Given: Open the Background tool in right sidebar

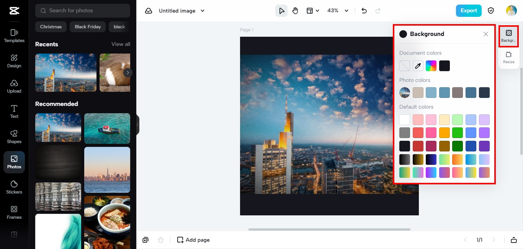Looking at the screenshot, I should [x=509, y=36].
